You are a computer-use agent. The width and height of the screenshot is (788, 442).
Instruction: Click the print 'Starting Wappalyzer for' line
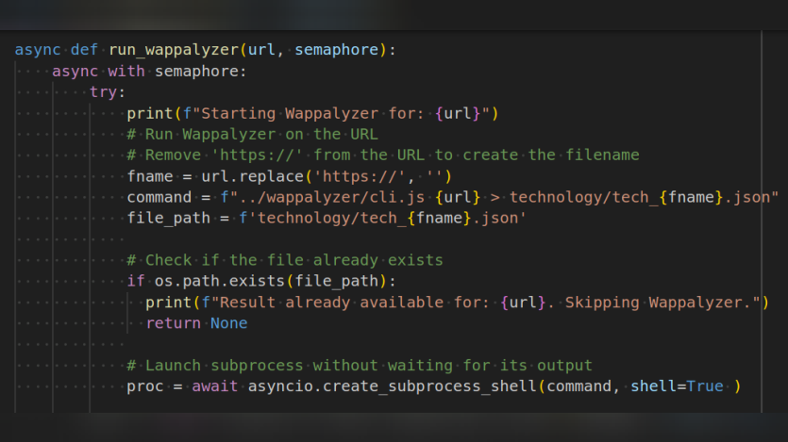312,113
